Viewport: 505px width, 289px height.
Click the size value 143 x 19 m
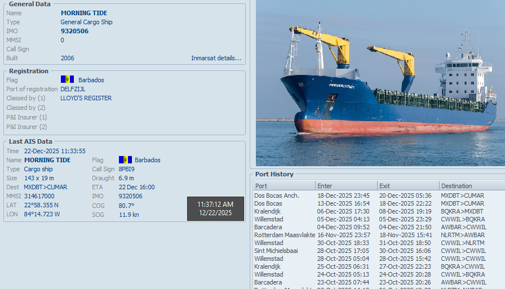39,178
